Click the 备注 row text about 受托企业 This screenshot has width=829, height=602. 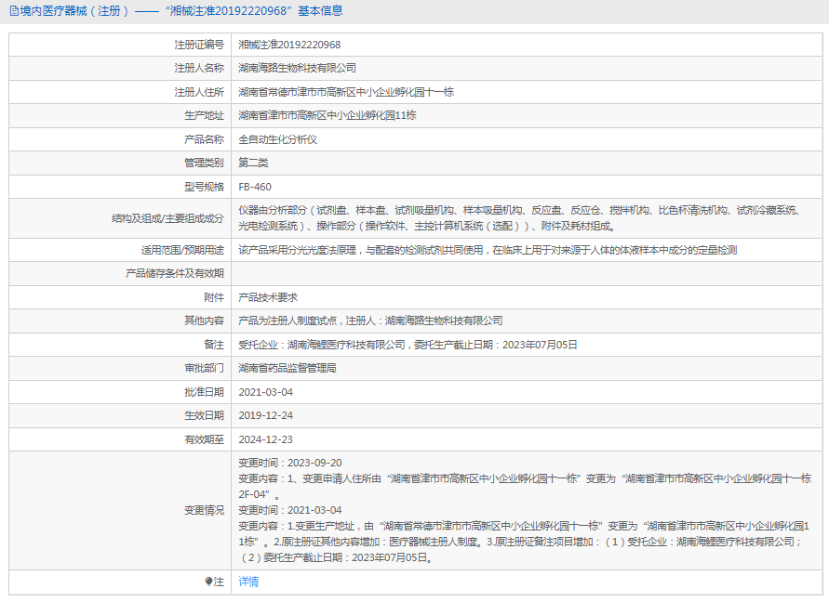point(408,344)
